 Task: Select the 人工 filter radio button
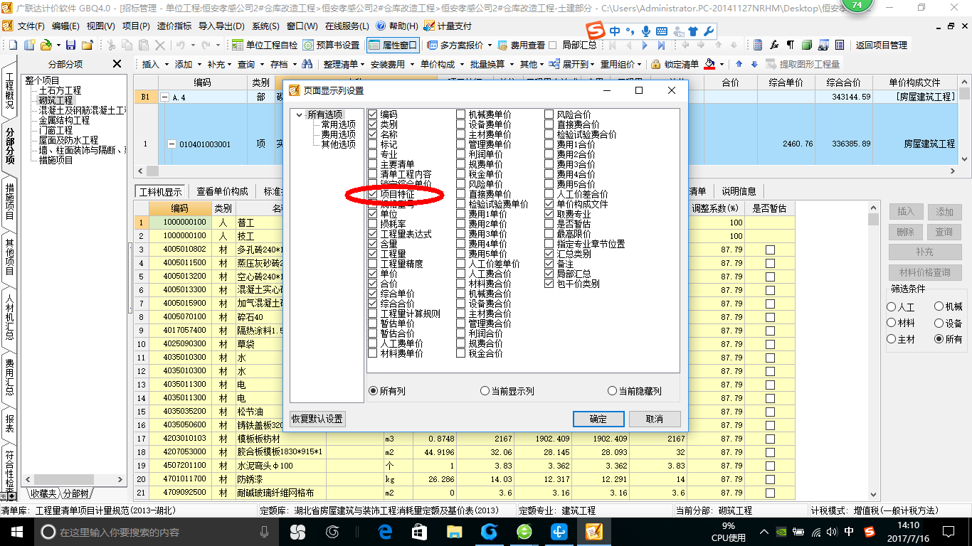tap(892, 307)
